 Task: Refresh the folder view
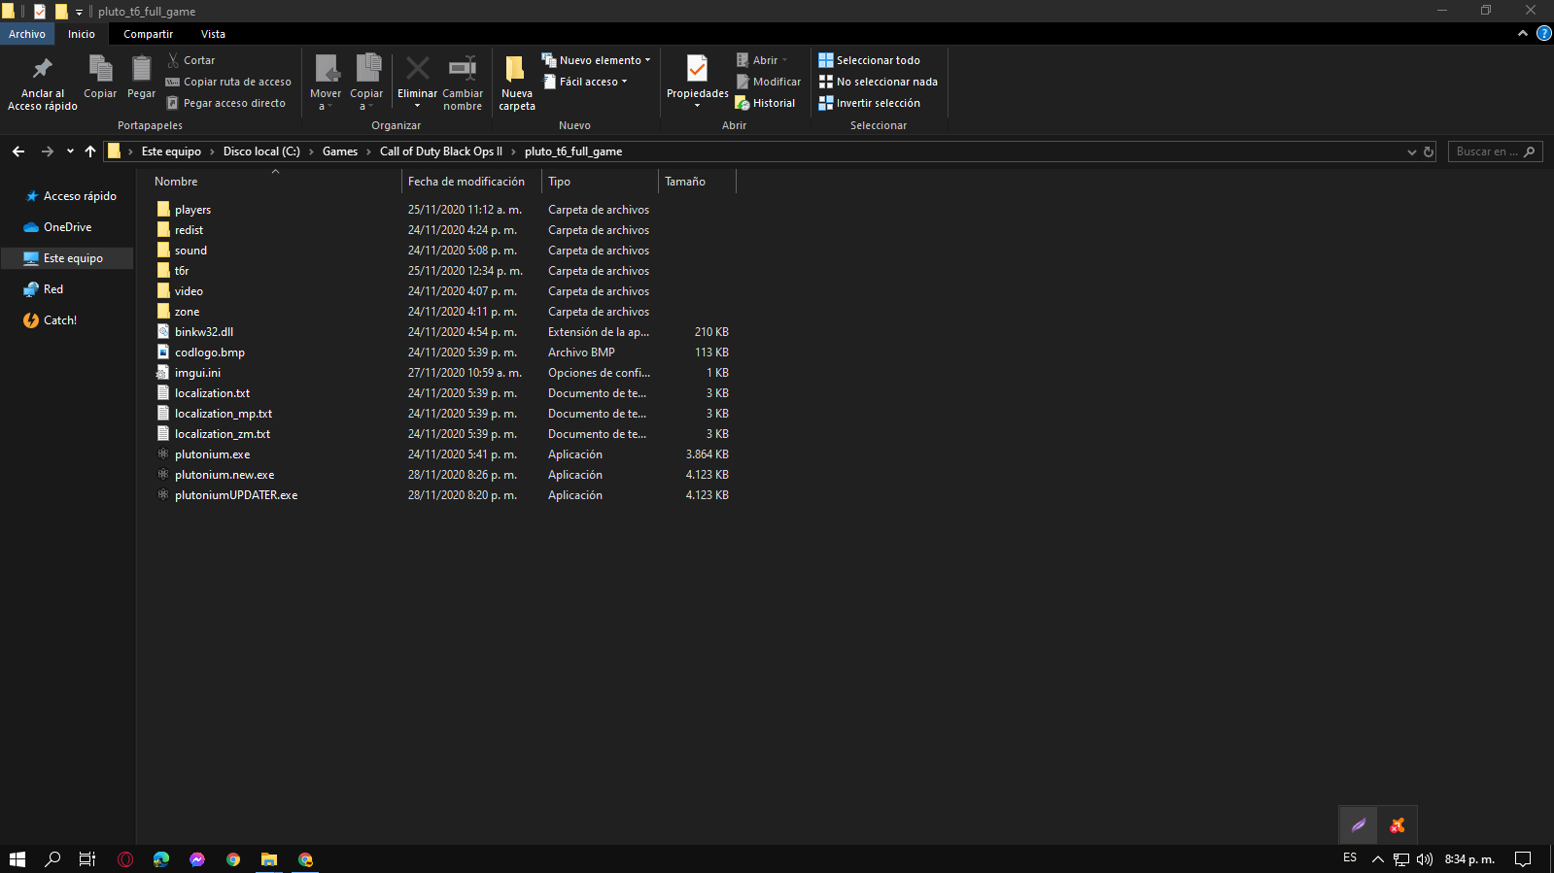[1429, 151]
